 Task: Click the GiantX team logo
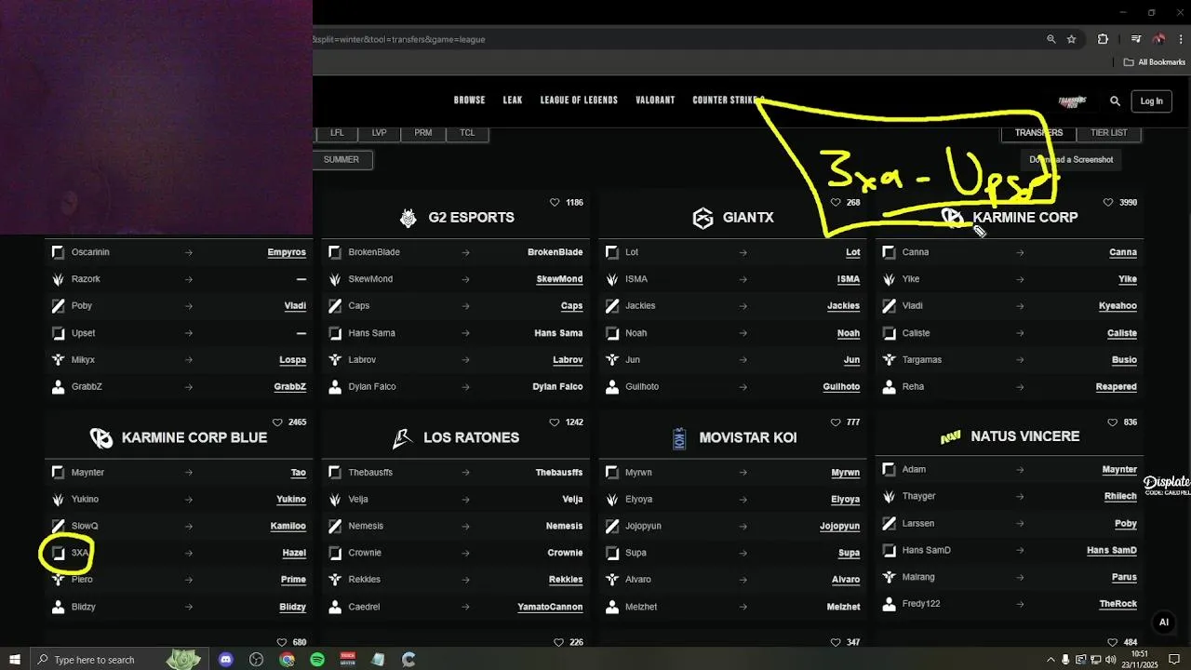tap(703, 218)
